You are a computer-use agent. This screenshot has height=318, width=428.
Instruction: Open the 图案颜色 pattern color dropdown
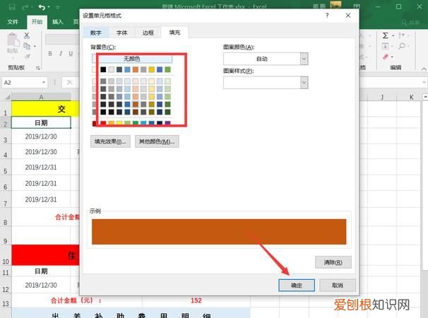[304, 59]
